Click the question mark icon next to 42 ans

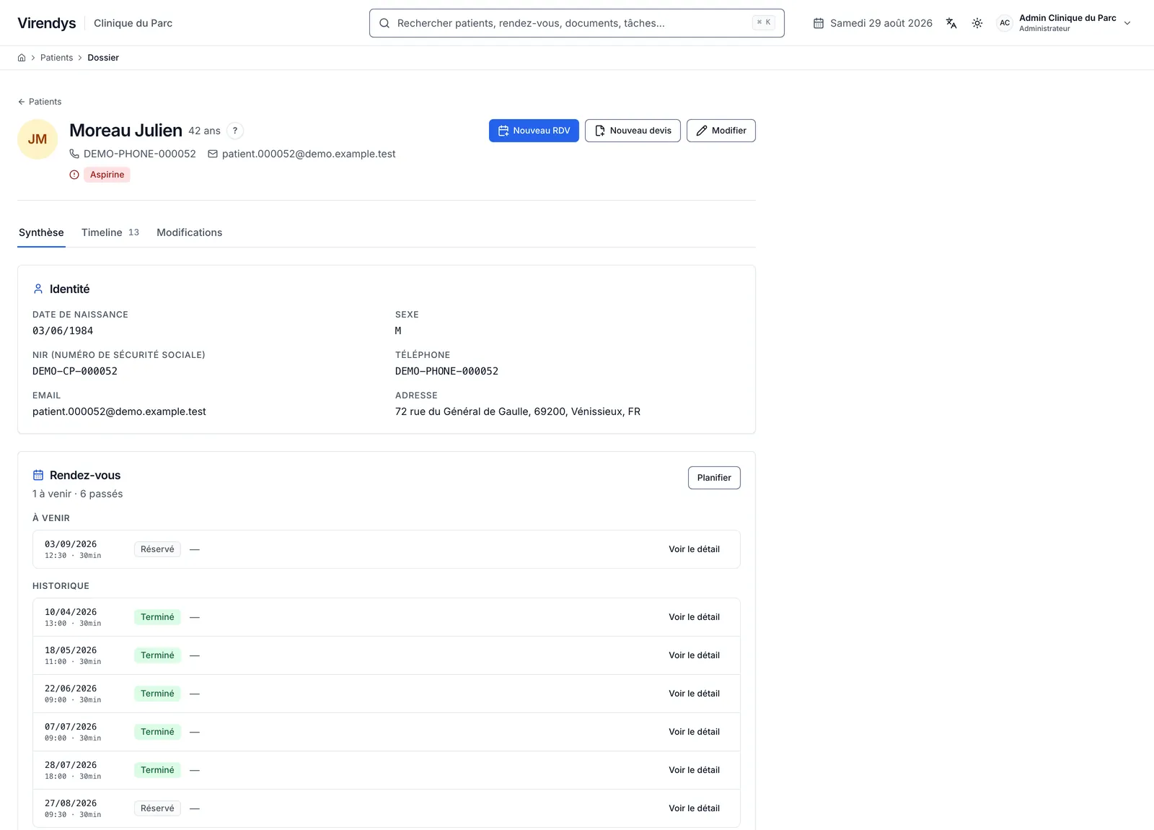(235, 131)
